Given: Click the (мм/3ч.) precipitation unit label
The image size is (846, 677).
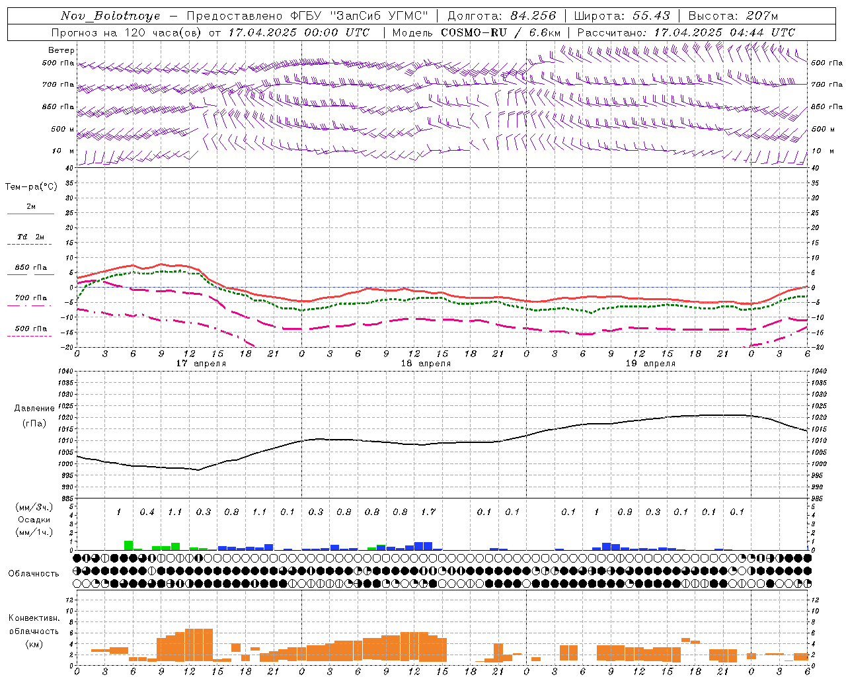Looking at the screenshot, I should coord(34,508).
